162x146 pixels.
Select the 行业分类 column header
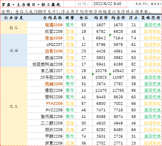click(x=14, y=18)
